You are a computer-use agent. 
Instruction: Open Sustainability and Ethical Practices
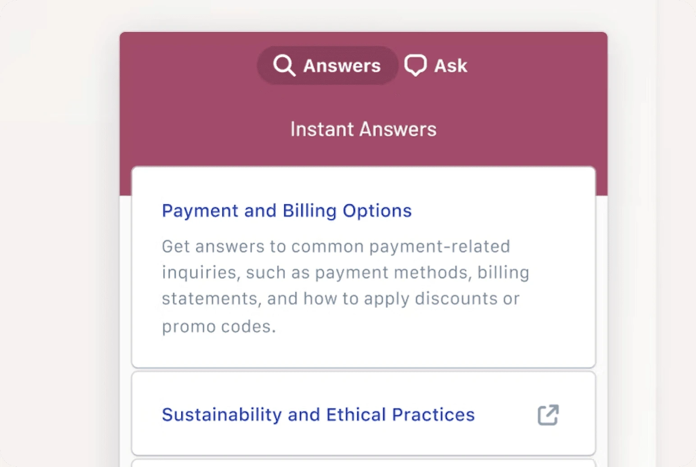(x=318, y=415)
